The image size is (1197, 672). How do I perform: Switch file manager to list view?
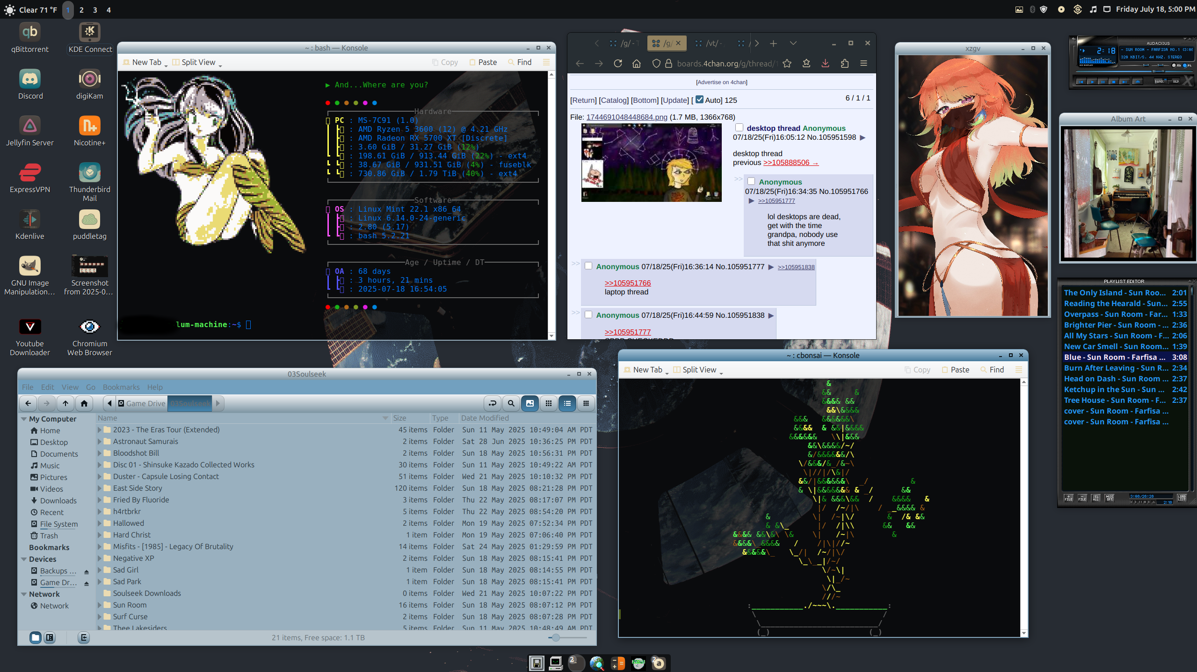pyautogui.click(x=567, y=403)
